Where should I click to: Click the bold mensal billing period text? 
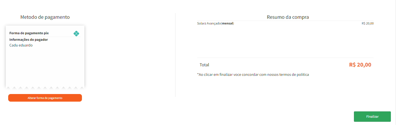click(227, 23)
